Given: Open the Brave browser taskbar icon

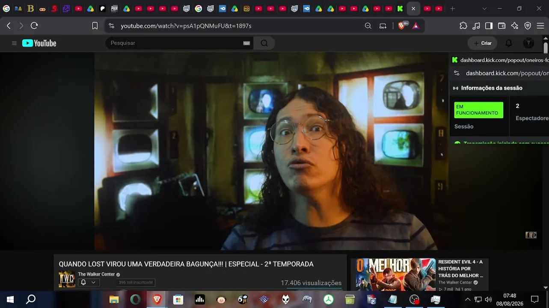Looking at the screenshot, I should (157, 299).
